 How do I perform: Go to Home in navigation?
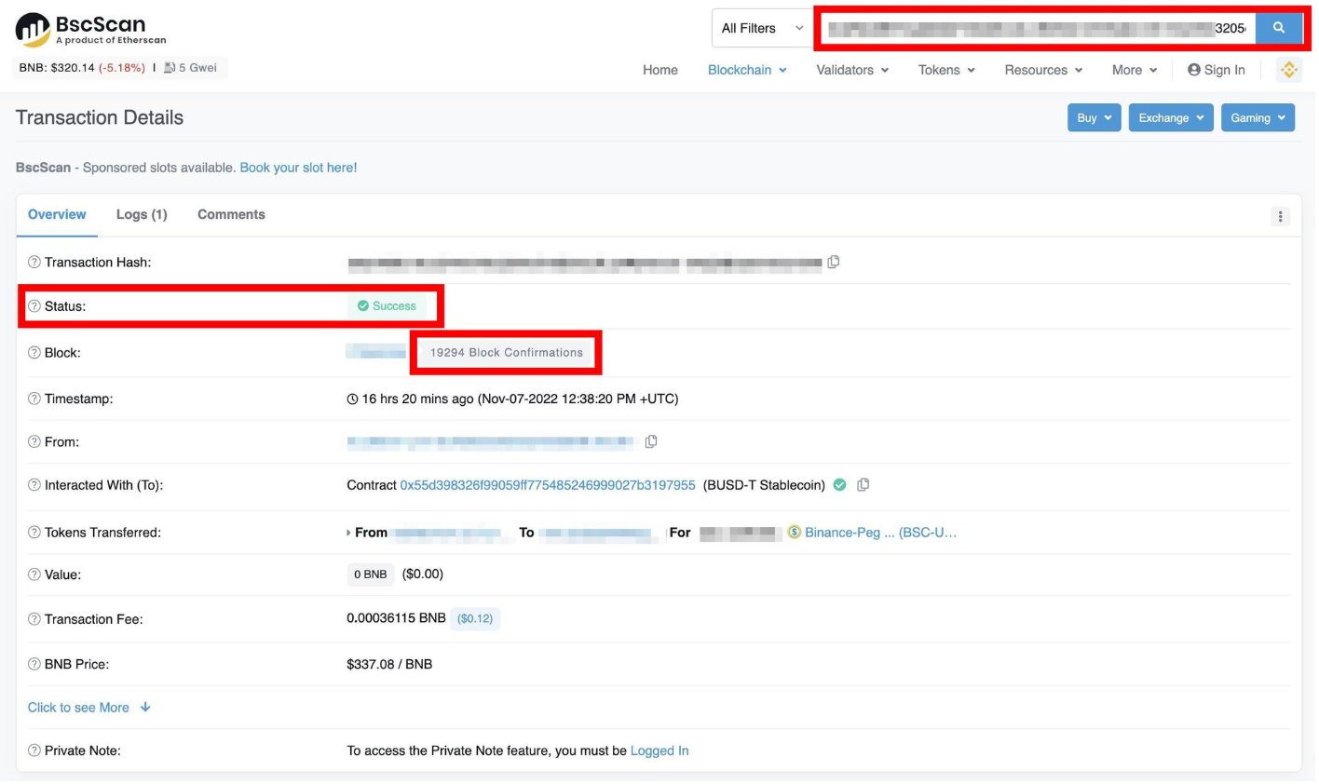click(x=661, y=71)
